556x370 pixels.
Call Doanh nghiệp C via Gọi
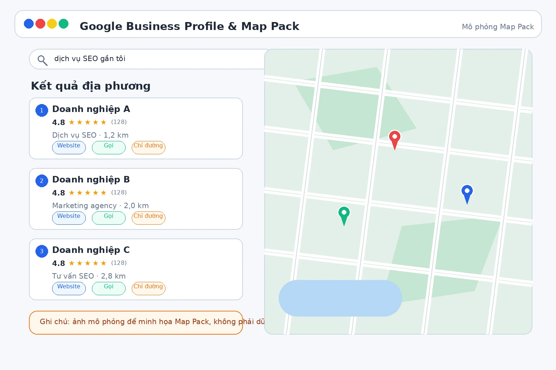(x=109, y=288)
